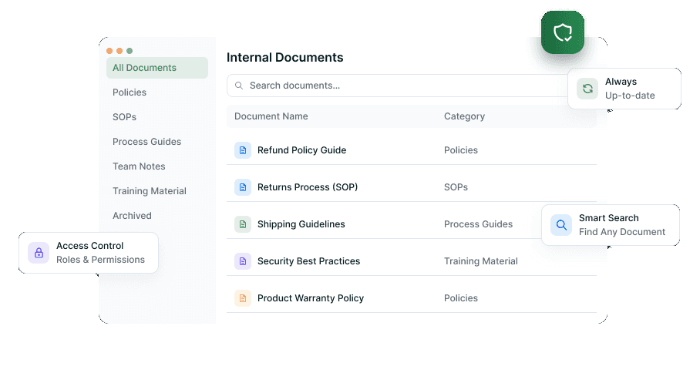Screen dimensions: 700x373
Task: Click the Training Material category cell
Action: tap(481, 261)
